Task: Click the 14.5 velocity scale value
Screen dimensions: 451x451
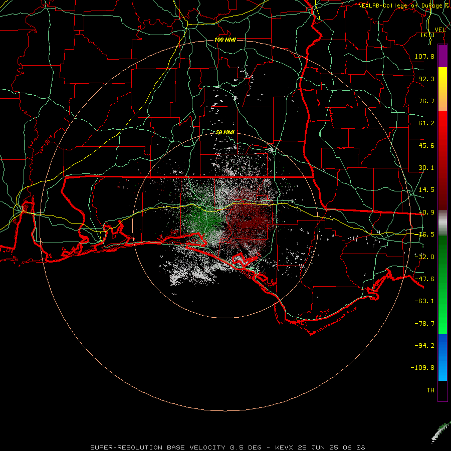Action: 426,190
